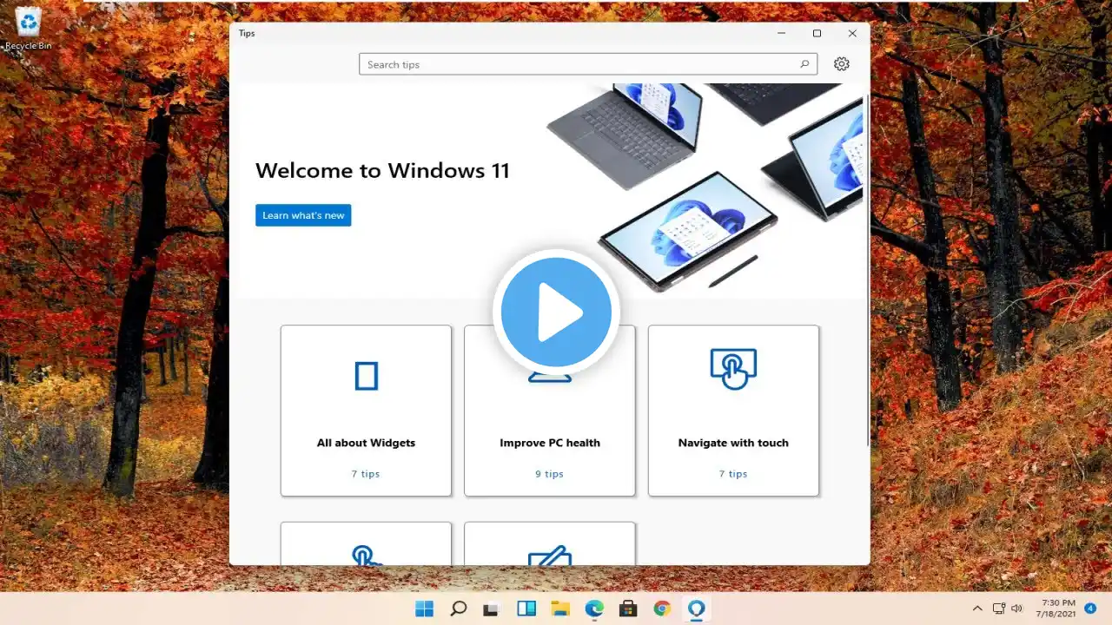Open the Improve PC health card

[x=550, y=411]
